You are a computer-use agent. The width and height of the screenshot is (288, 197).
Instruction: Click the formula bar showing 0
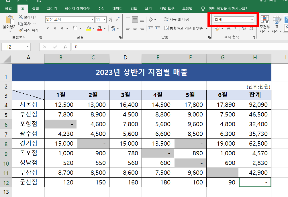180,47
